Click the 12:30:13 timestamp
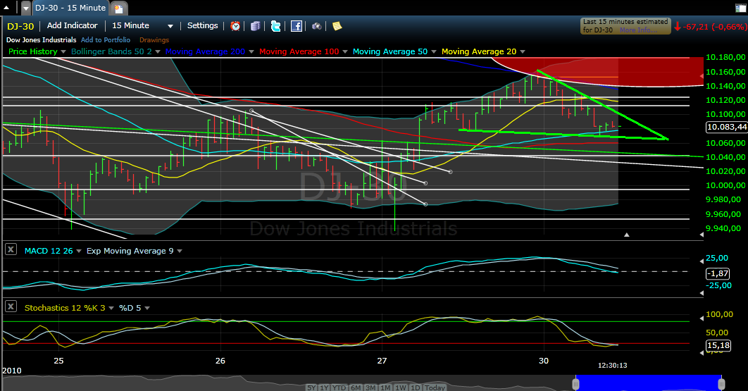 pos(613,365)
